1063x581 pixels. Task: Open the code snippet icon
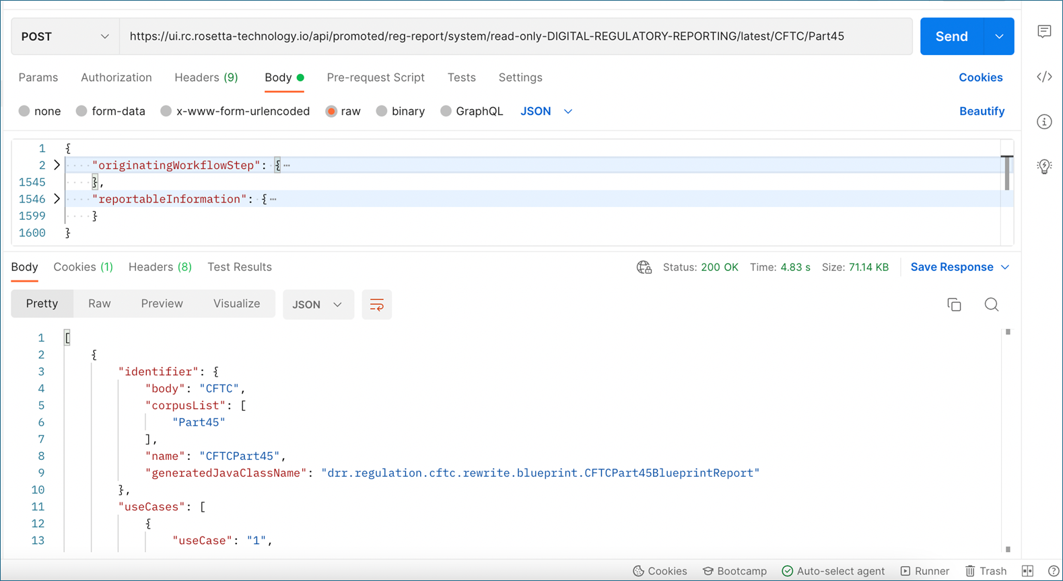point(1044,77)
